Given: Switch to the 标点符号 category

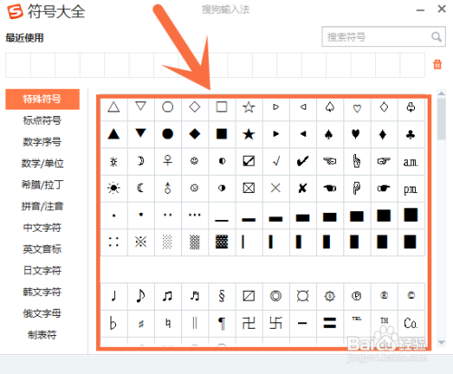Looking at the screenshot, I should (43, 120).
